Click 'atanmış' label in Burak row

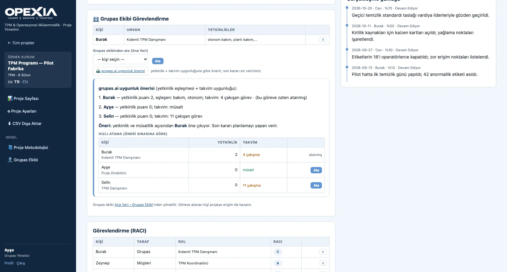[315, 155]
